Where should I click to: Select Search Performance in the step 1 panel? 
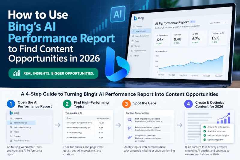[22, 127]
